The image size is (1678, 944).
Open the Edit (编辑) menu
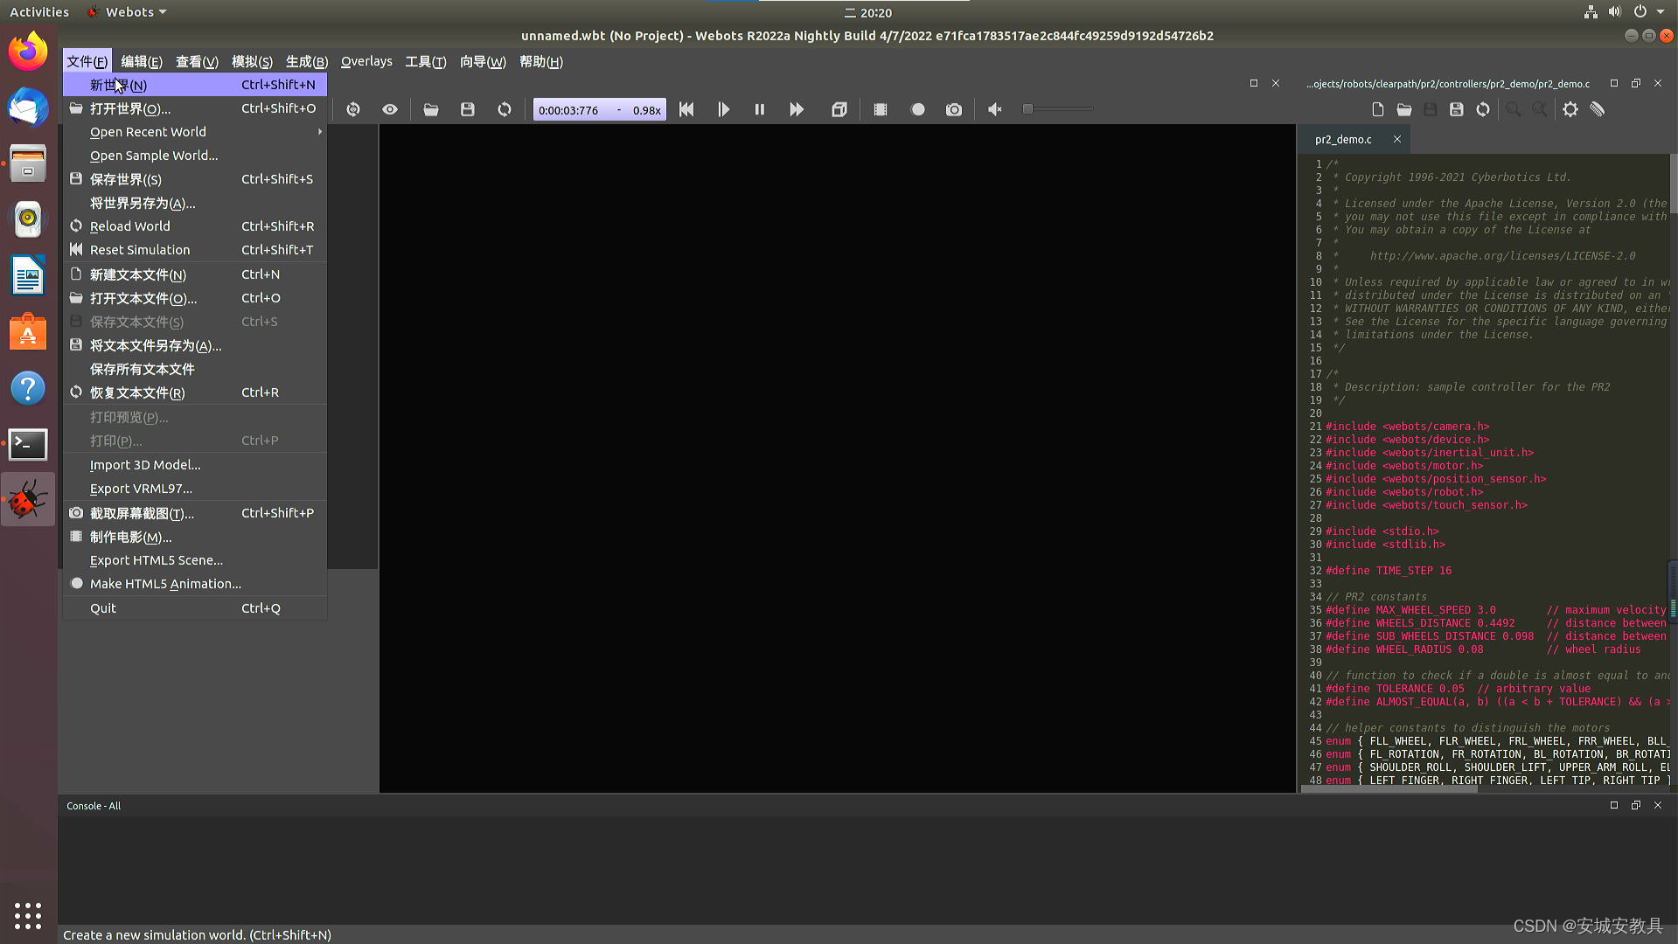pos(142,61)
